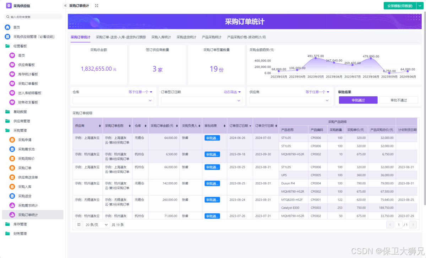Sort by 供应商 column header arrows

pos(99,126)
